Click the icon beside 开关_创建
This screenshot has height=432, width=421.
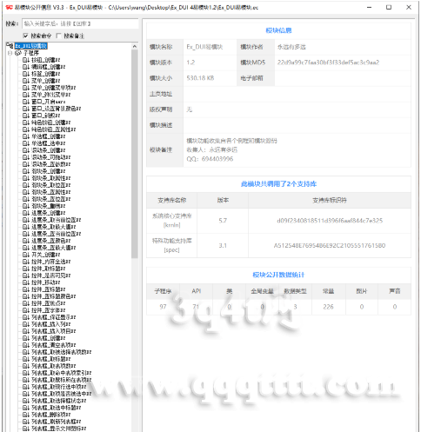pyautogui.click(x=26, y=255)
